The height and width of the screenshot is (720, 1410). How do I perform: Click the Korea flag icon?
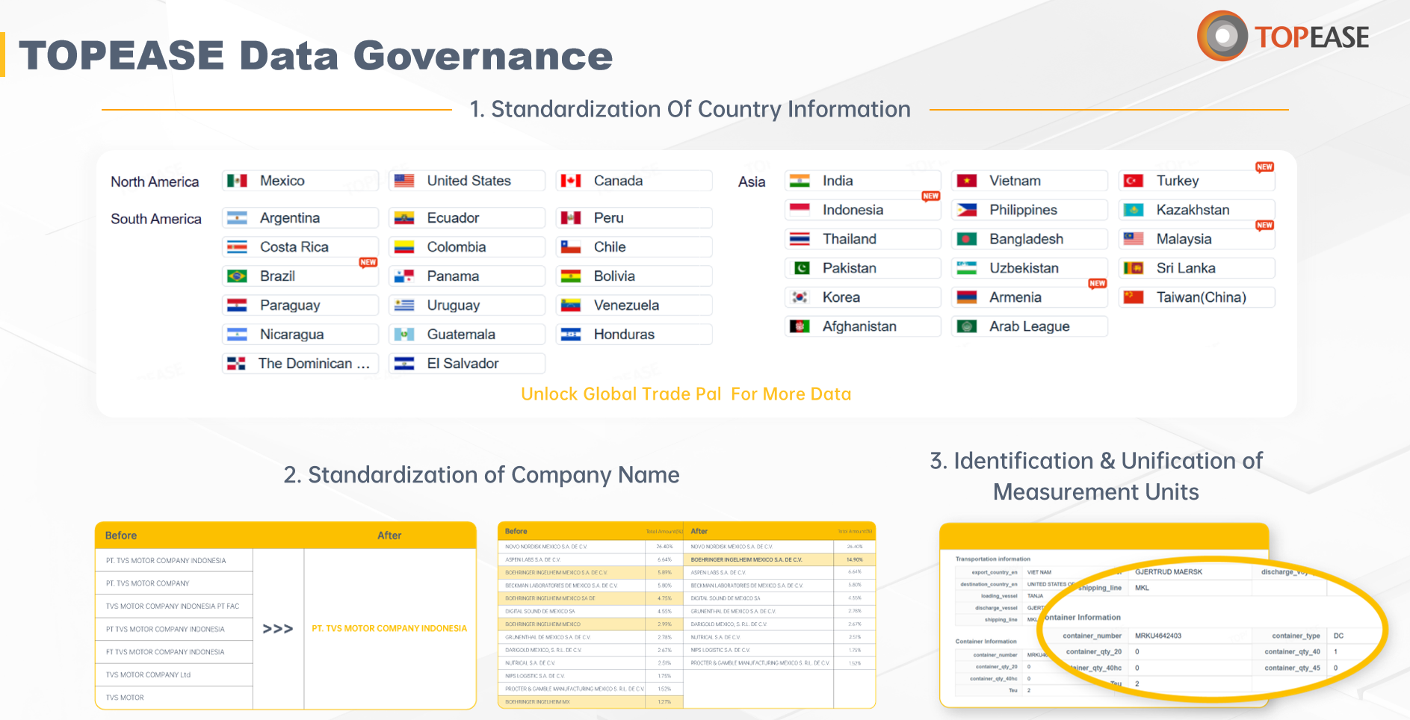point(800,297)
